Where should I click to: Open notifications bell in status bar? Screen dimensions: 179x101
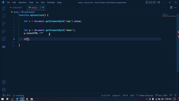pos(175,95)
